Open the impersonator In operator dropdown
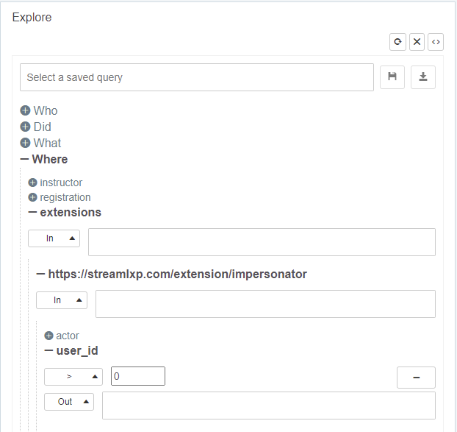The width and height of the screenshot is (457, 432). pos(62,300)
